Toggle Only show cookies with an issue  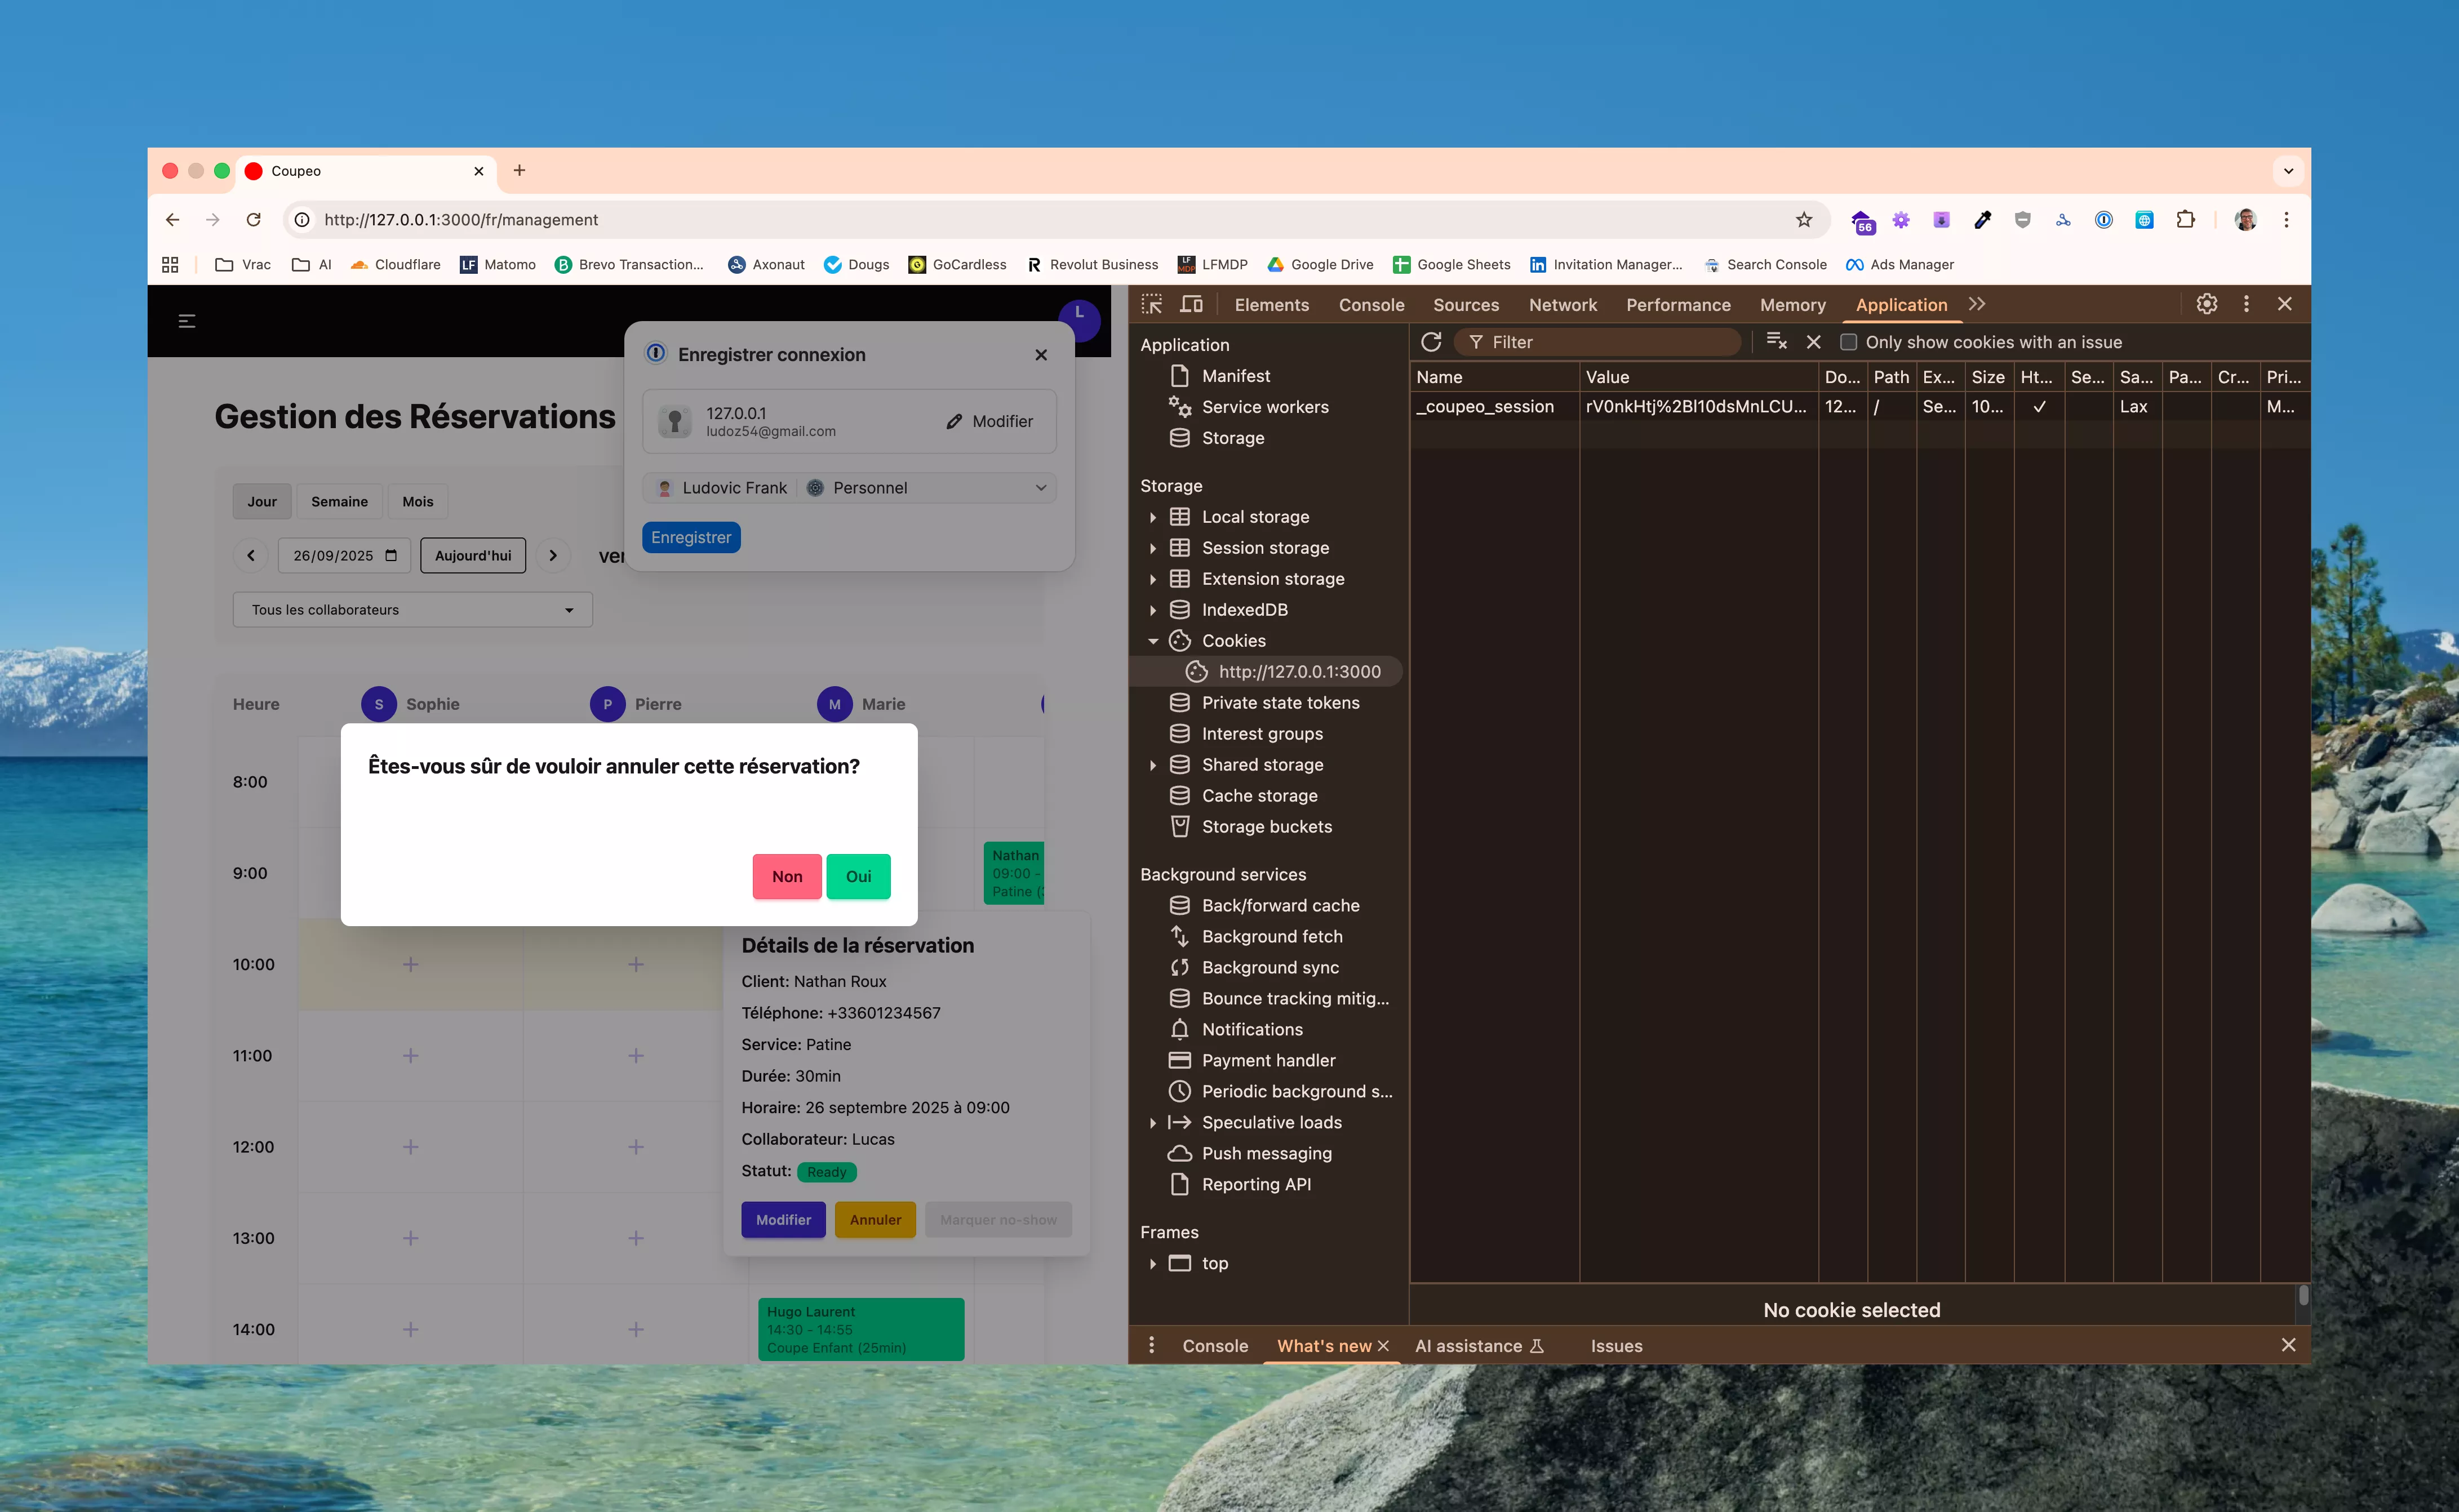click(x=1849, y=342)
